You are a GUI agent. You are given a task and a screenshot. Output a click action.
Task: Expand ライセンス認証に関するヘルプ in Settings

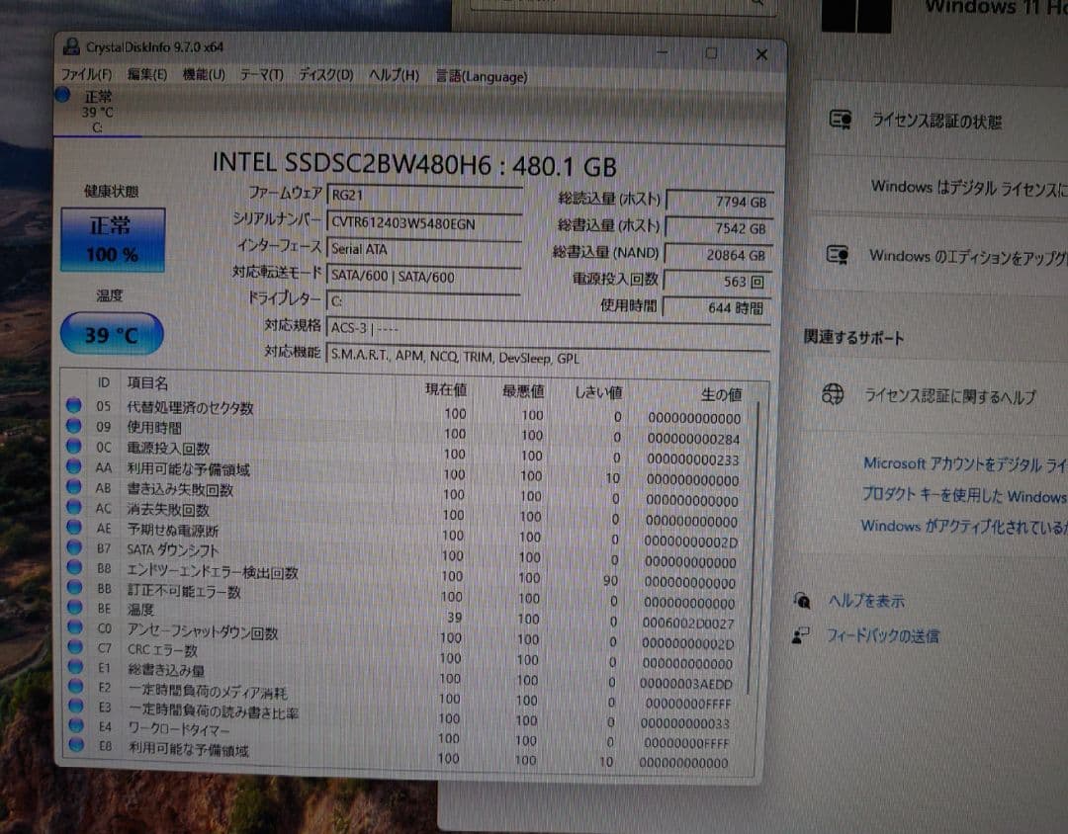pyautogui.click(x=950, y=396)
